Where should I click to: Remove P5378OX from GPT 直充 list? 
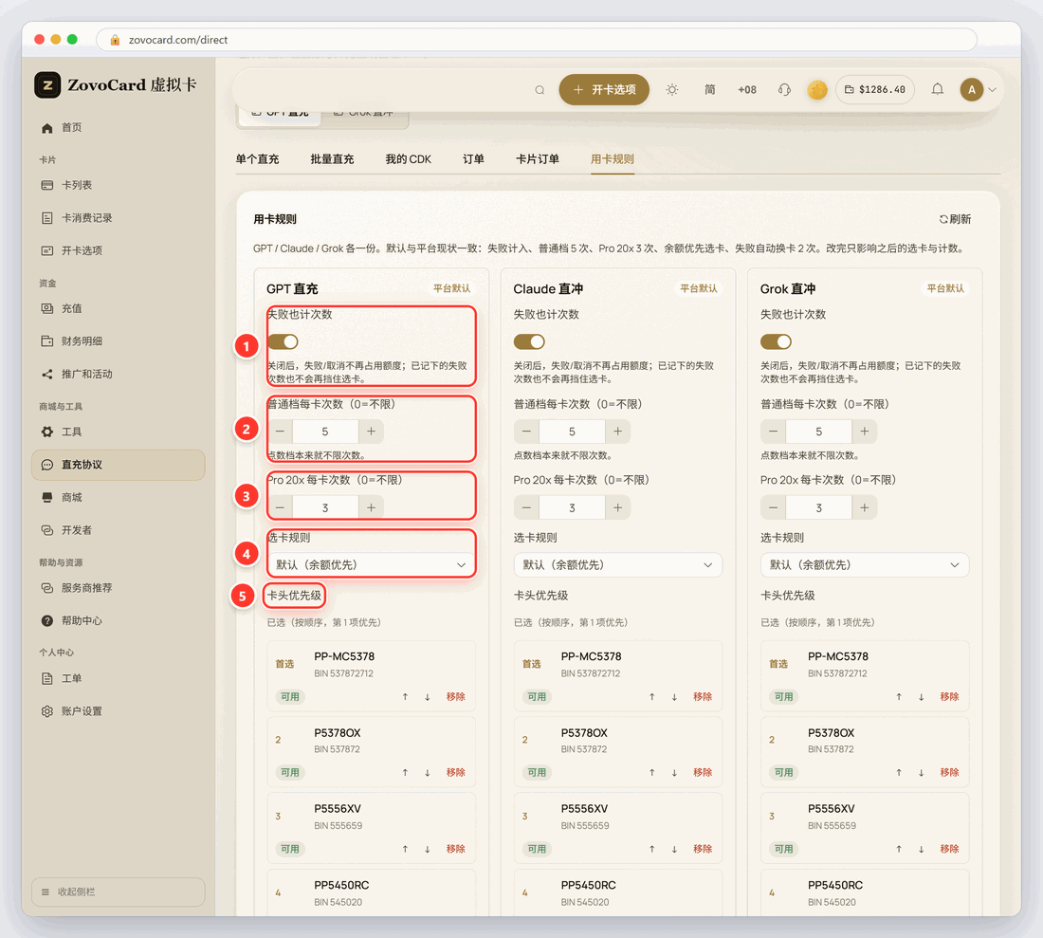click(x=456, y=773)
